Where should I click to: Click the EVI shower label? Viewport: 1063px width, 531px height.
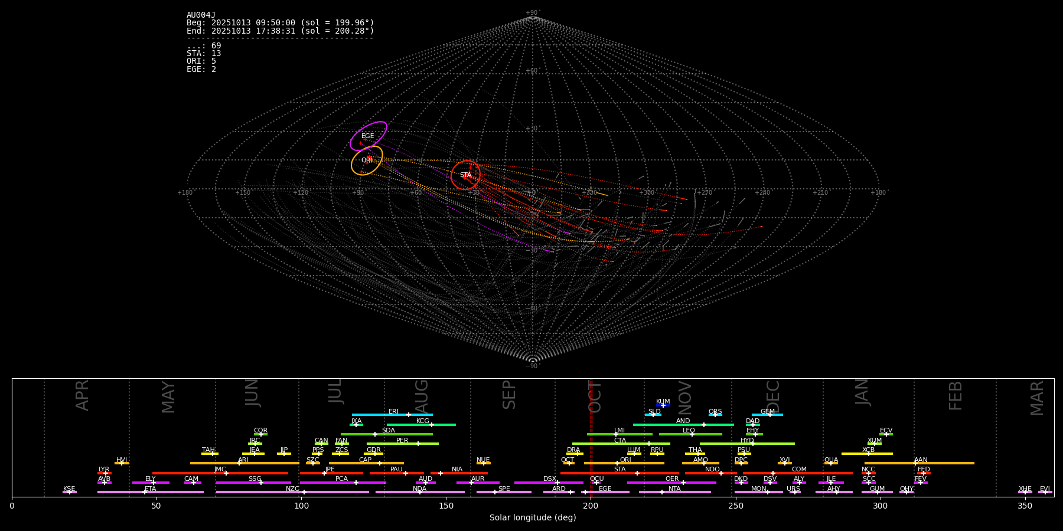pos(1045,489)
